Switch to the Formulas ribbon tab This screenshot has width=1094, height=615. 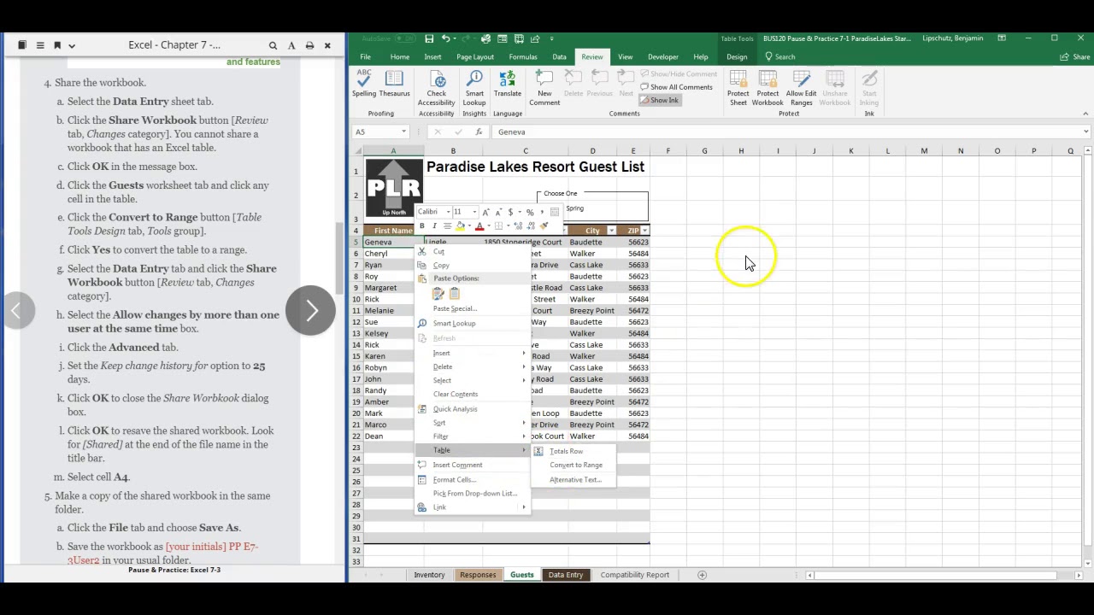tap(523, 57)
